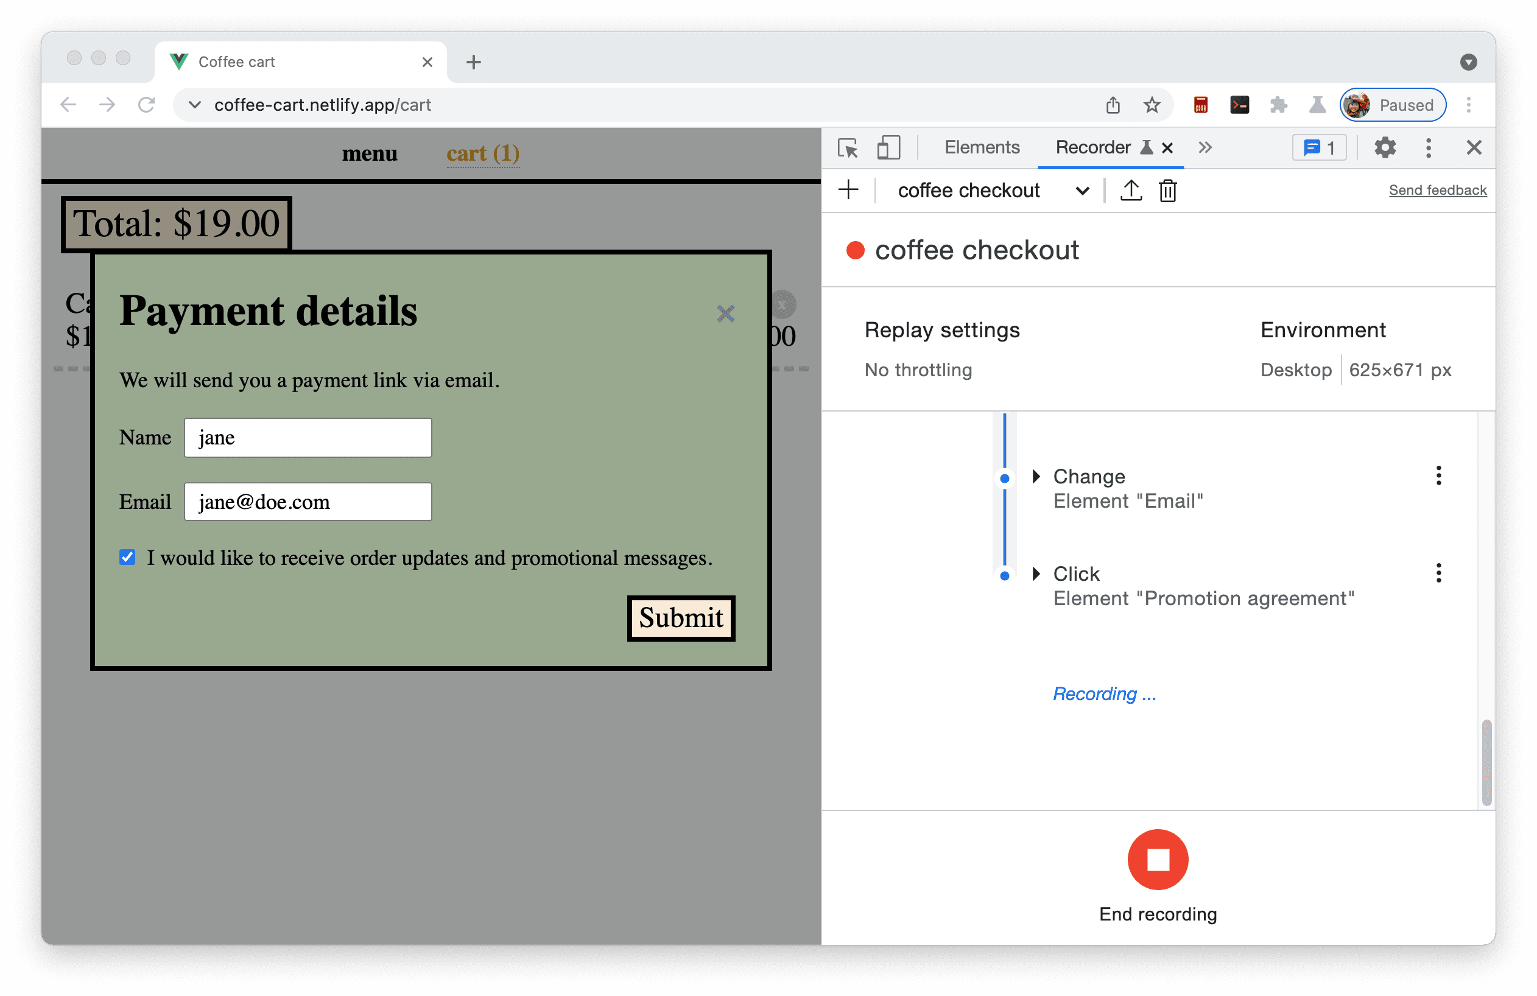Click the device toggle icon in DevTools
The image size is (1537, 996).
[888, 147]
